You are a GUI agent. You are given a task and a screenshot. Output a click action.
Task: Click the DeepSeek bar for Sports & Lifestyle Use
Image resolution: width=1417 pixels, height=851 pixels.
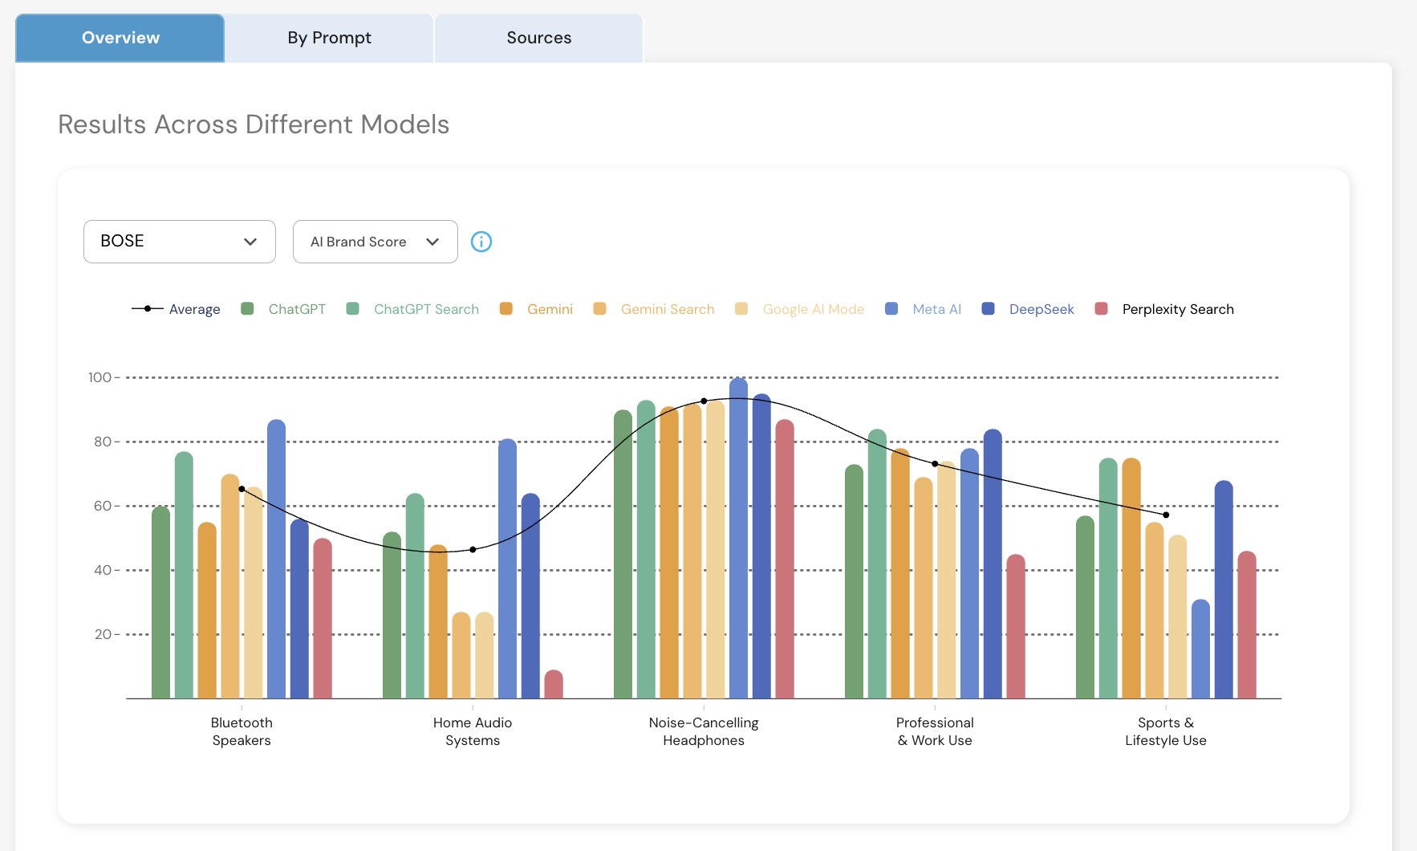click(x=1224, y=589)
